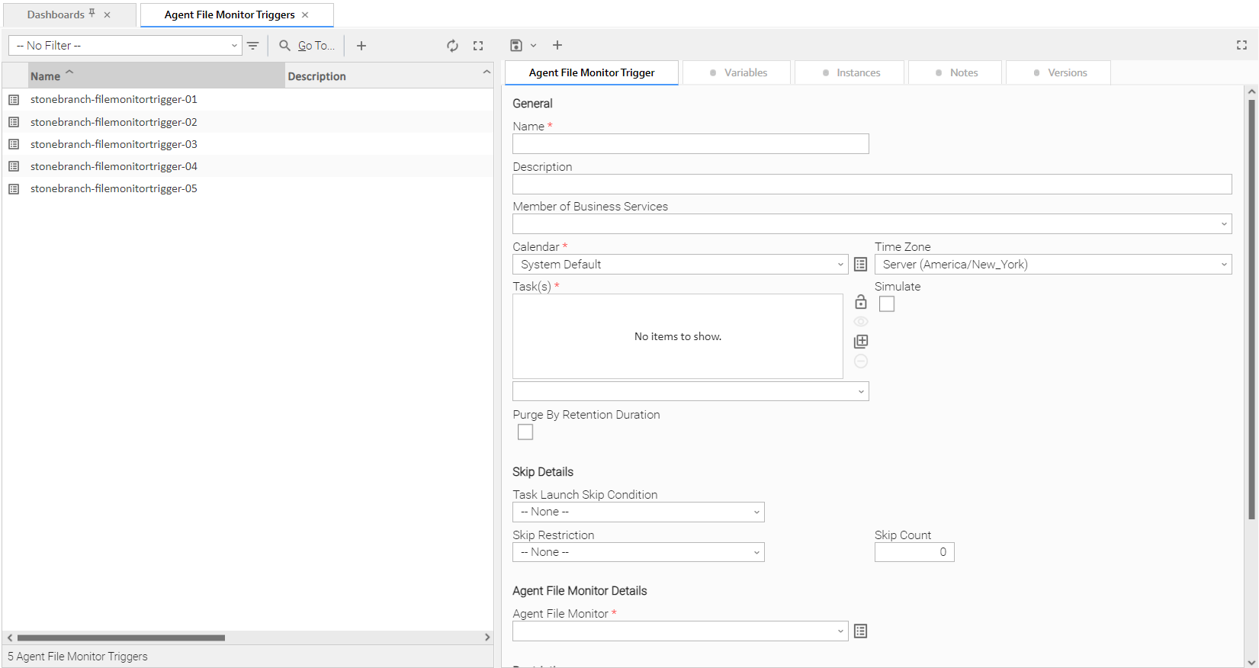
Task: Click the horizontal scrollbar in list pane
Action: [121, 637]
